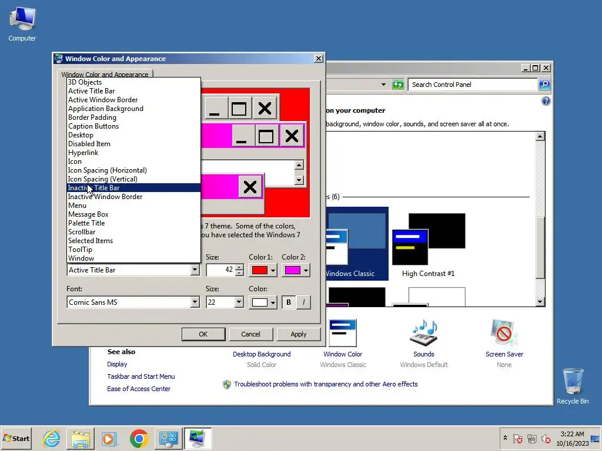Click the muted volume speaker tray icon

click(x=546, y=438)
